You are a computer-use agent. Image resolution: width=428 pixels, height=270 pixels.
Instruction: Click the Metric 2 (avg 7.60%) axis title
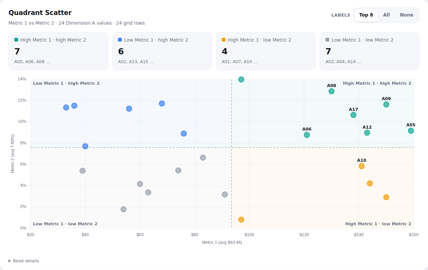coord(12,154)
